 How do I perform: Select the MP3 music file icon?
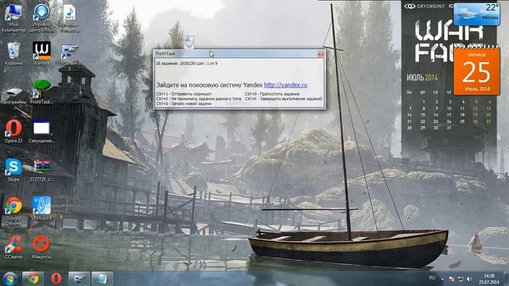(69, 17)
